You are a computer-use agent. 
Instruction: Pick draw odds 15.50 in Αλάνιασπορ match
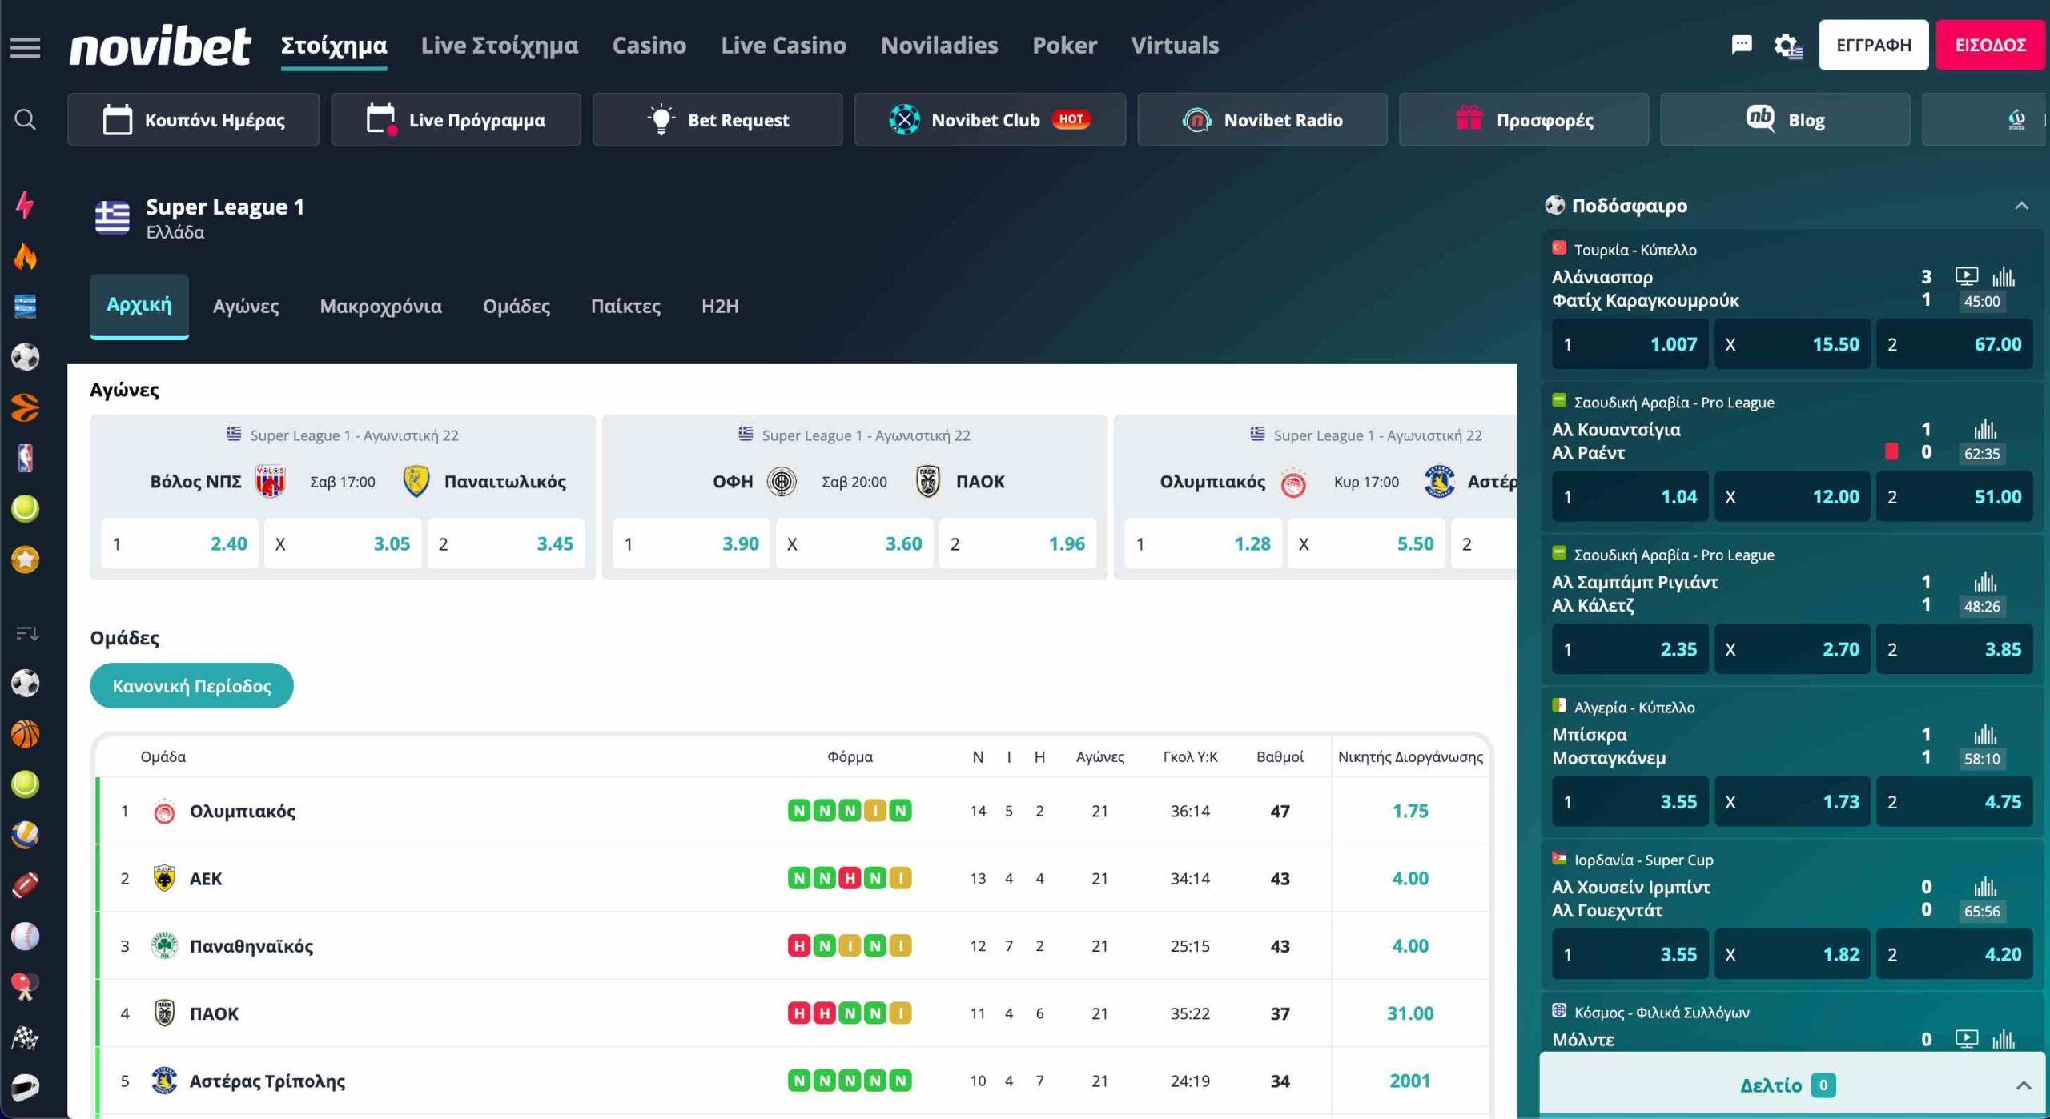(x=1792, y=344)
